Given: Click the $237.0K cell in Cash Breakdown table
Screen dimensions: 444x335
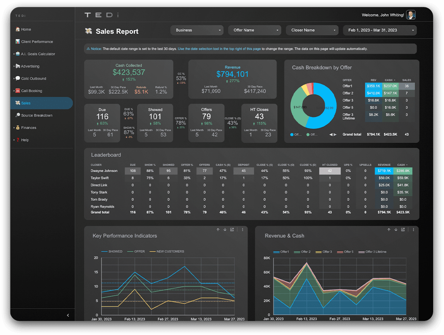Looking at the screenshot, I should [x=390, y=86].
